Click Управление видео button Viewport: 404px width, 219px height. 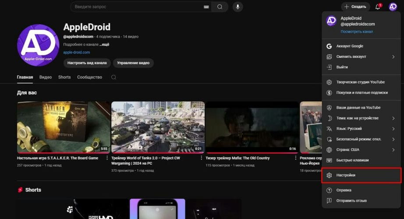(133, 63)
